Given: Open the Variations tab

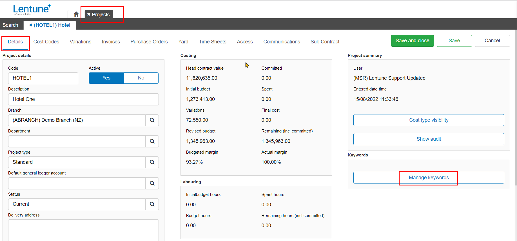Looking at the screenshot, I should click(x=81, y=42).
